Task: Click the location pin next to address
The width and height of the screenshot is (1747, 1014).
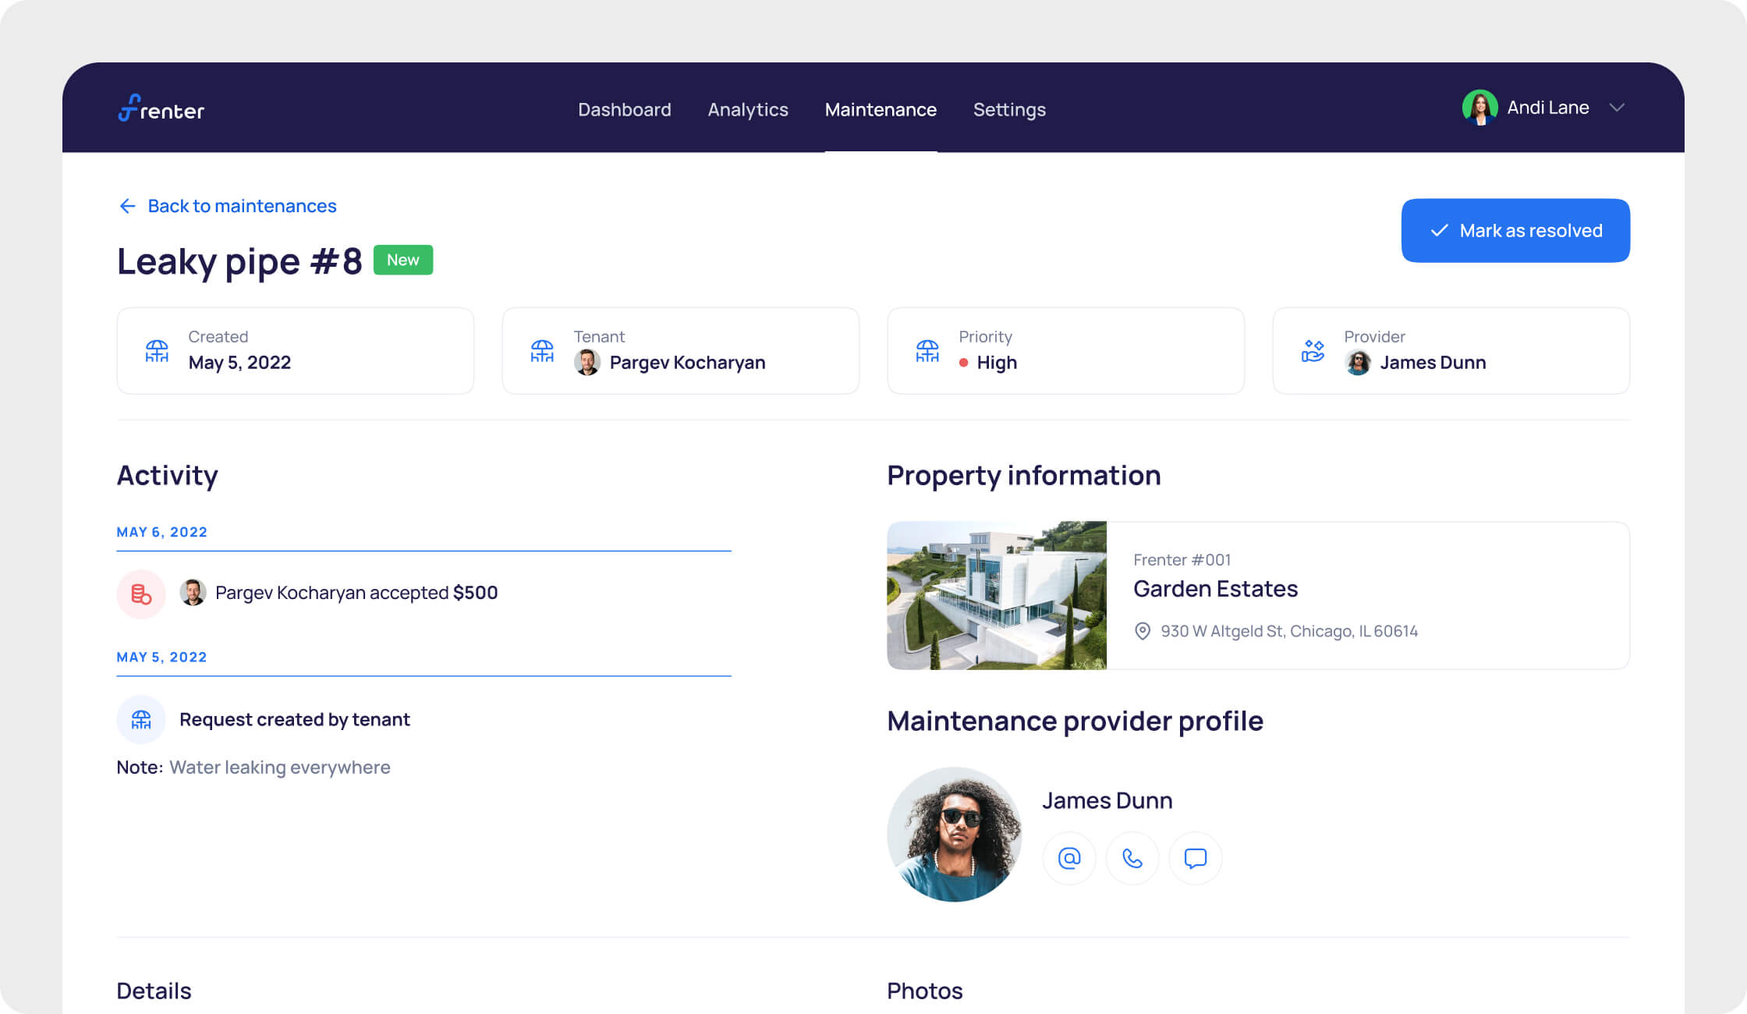Action: (1143, 631)
